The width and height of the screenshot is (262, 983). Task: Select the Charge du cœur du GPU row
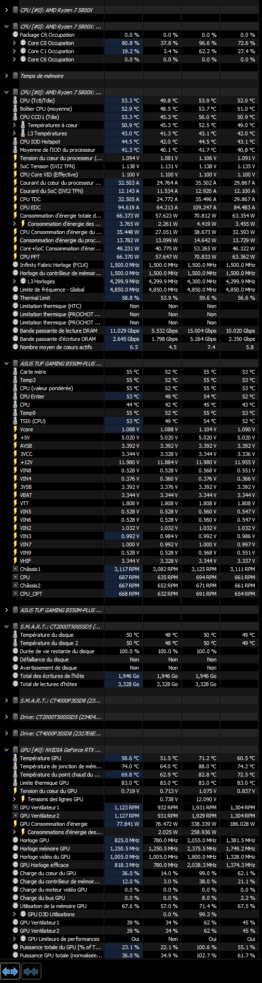click(x=131, y=873)
